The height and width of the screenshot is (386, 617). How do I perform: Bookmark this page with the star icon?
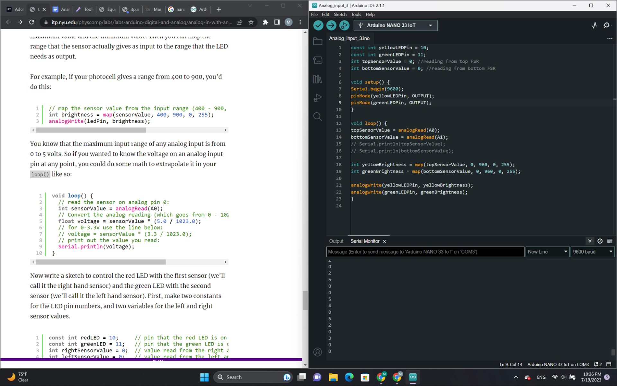pos(251,22)
